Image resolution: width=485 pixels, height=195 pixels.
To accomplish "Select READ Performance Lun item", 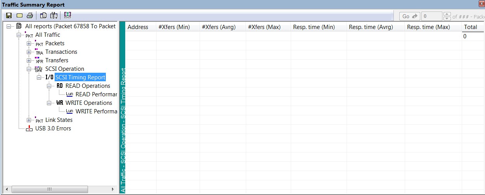I will [96, 94].
